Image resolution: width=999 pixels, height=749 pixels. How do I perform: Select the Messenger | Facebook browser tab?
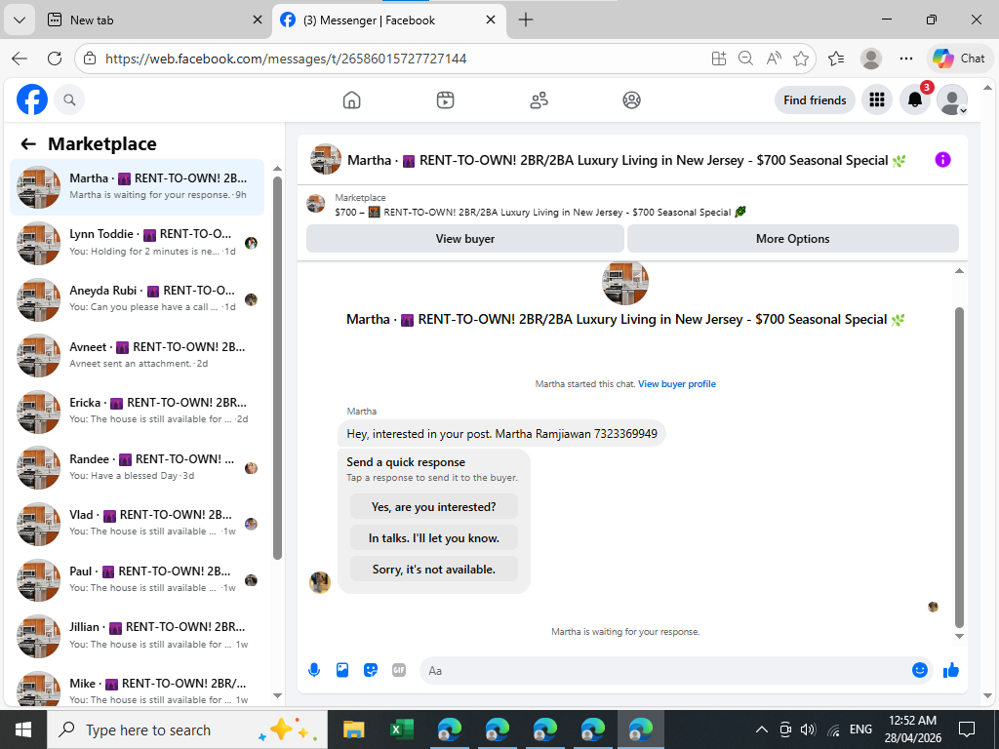(x=389, y=20)
